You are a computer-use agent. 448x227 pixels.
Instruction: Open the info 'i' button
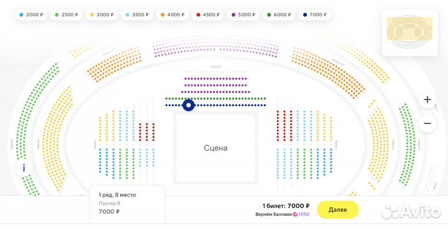coord(24,168)
